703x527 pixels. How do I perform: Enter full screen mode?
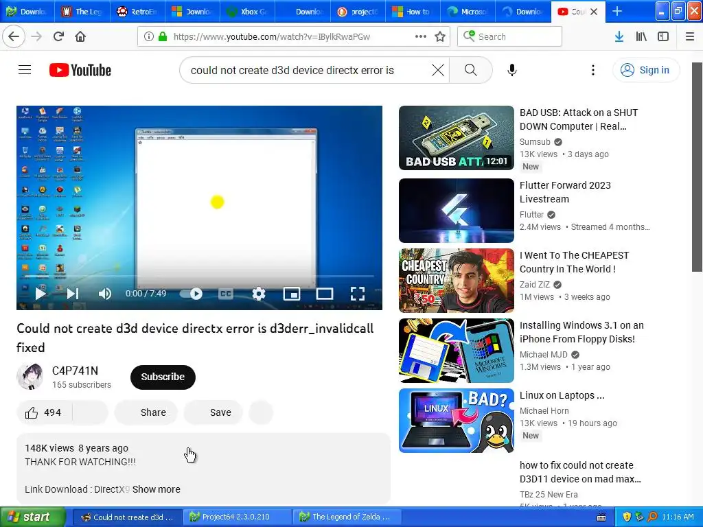[357, 294]
